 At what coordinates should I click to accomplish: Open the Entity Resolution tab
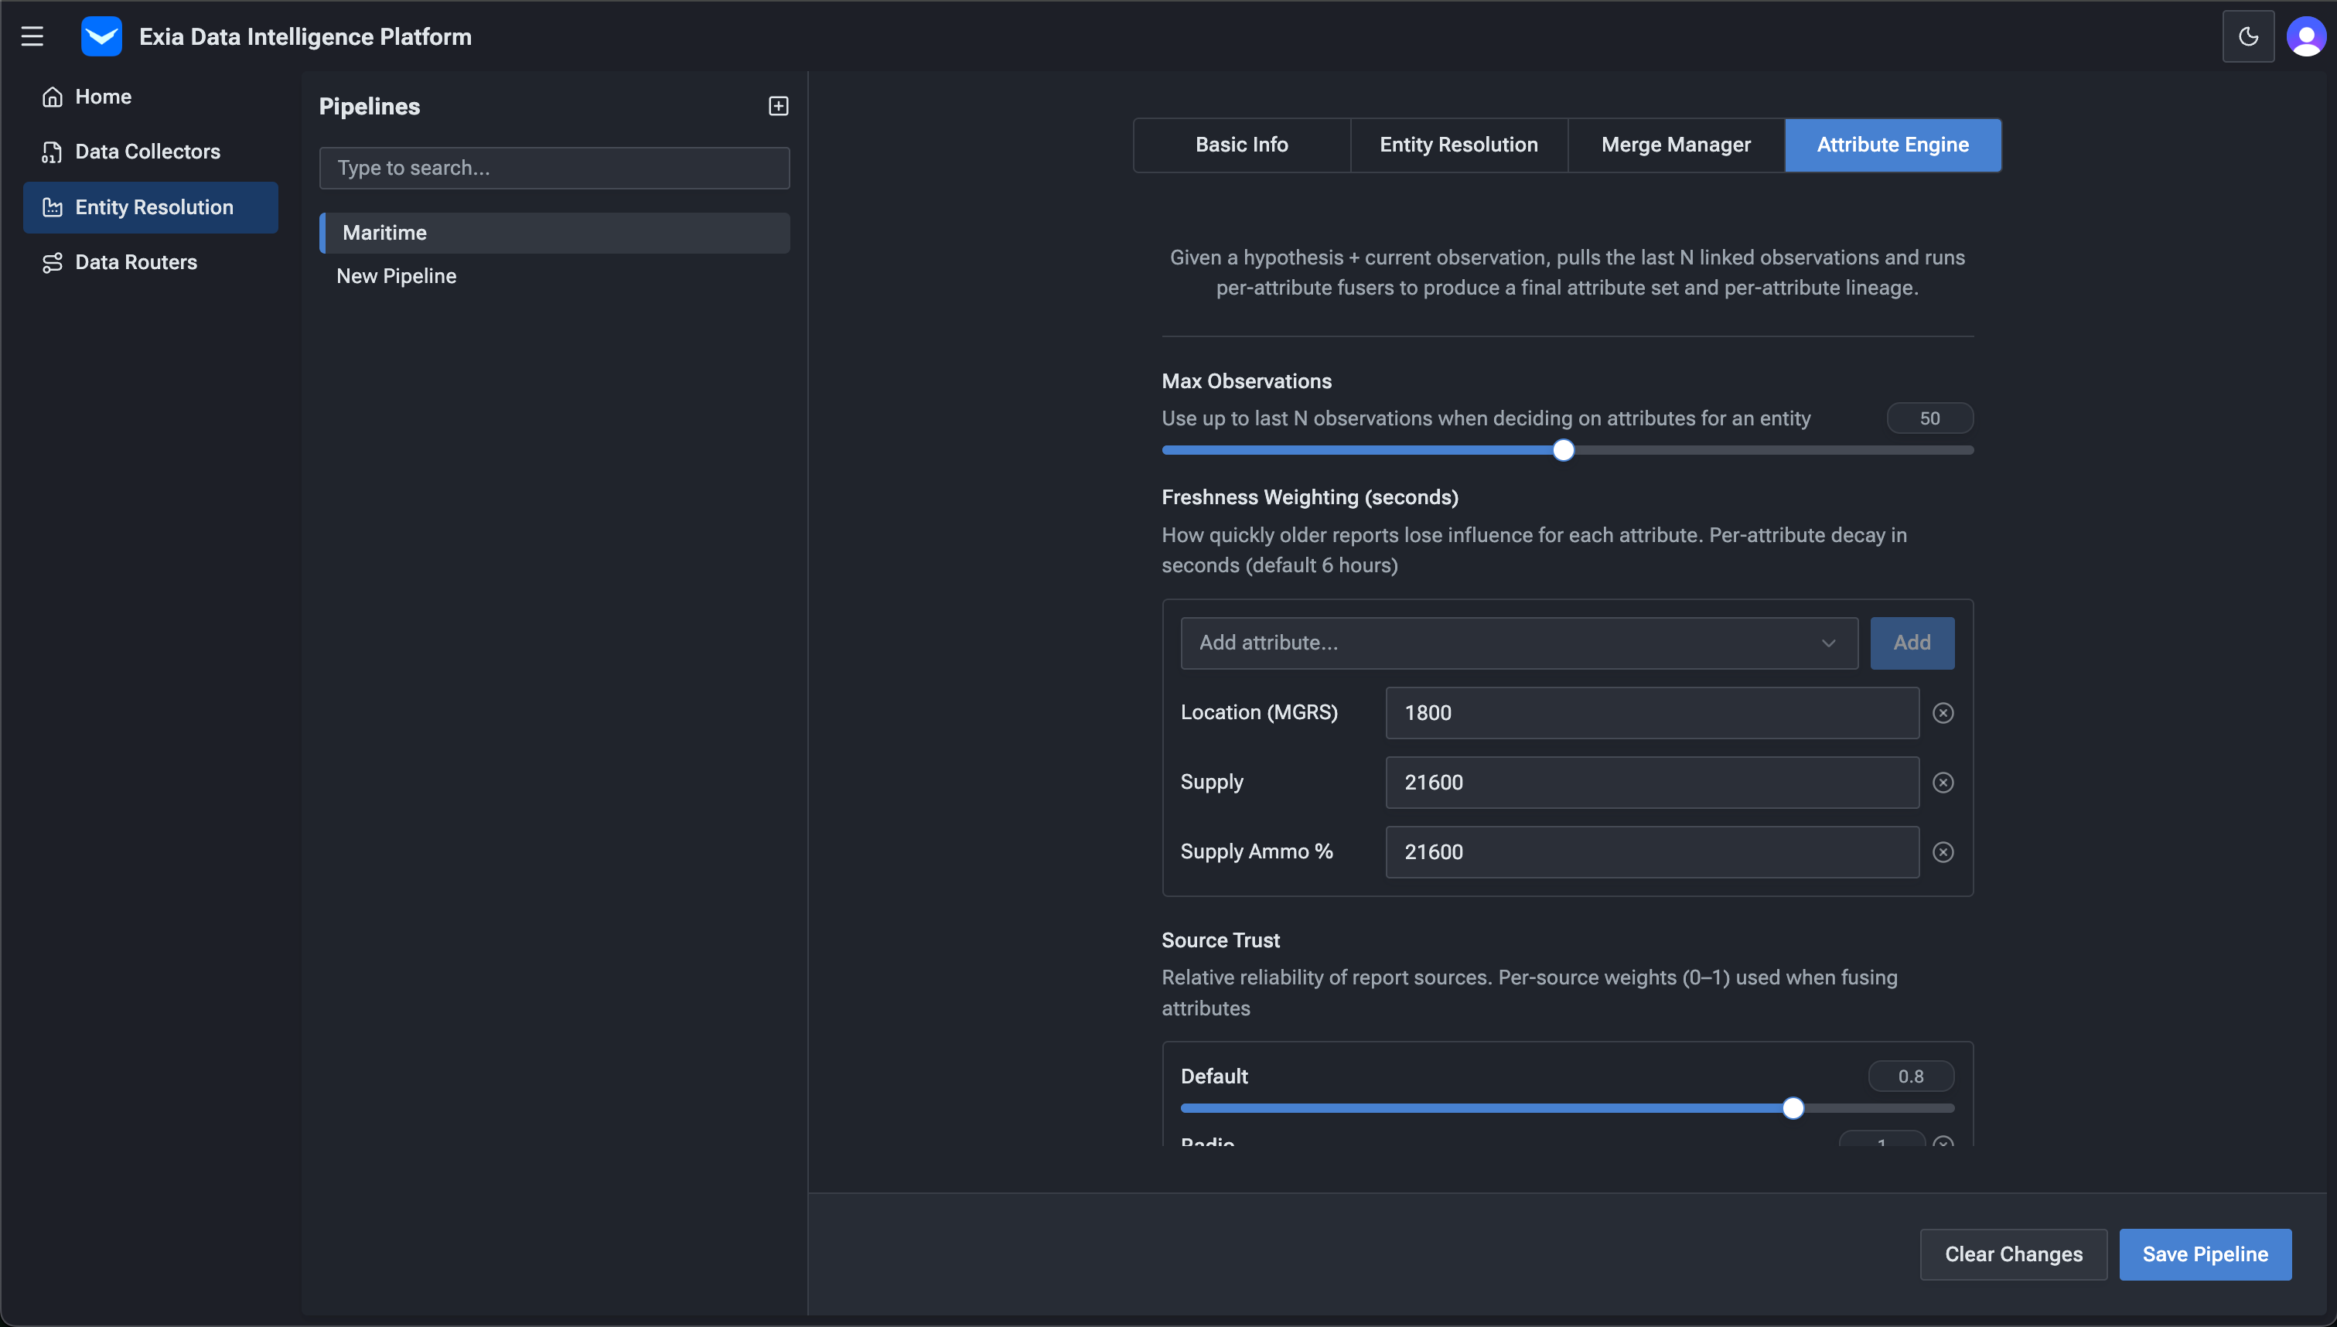click(x=1458, y=145)
